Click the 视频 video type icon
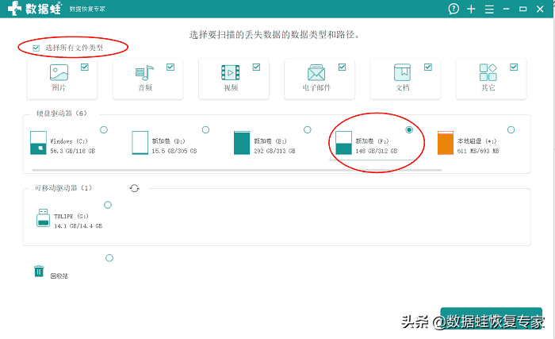The image size is (555, 339). coord(231,73)
